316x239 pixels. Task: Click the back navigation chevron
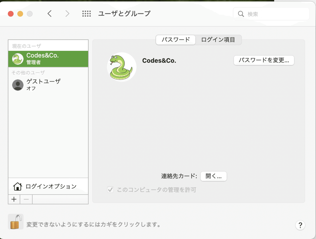(x=50, y=13)
